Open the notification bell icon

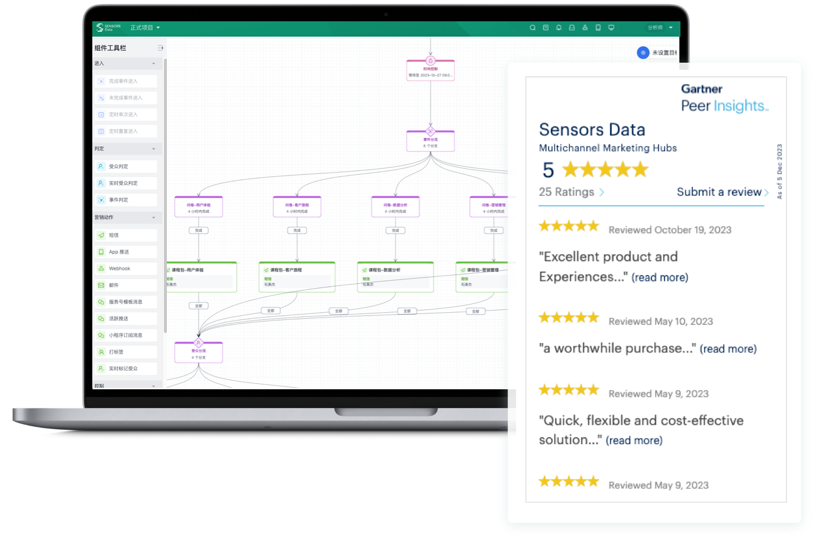tap(559, 28)
